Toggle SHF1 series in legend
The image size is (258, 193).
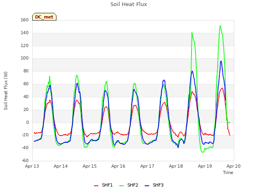(x=103, y=185)
